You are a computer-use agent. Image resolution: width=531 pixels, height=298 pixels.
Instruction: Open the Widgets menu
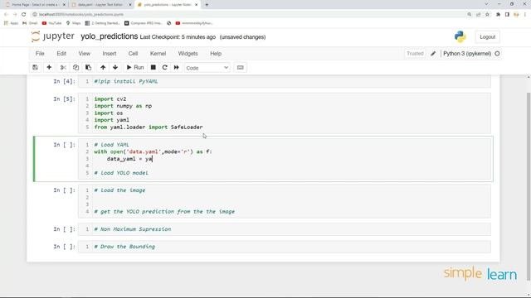pyautogui.click(x=188, y=53)
